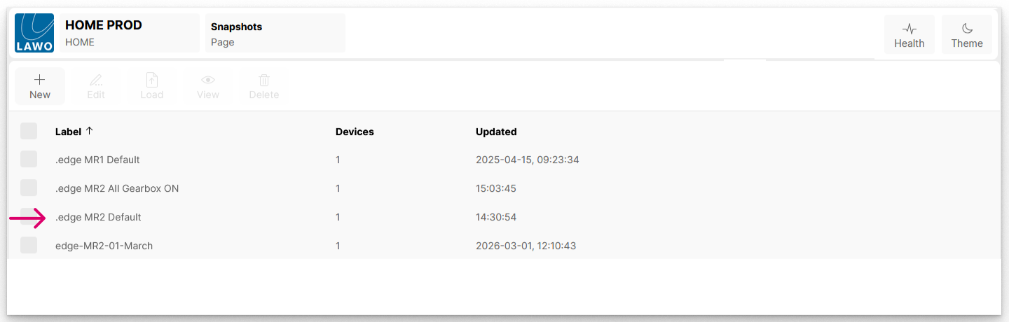Check the .edge MR2 All Gearbox ON checkbox
The height and width of the screenshot is (322, 1009).
[29, 188]
